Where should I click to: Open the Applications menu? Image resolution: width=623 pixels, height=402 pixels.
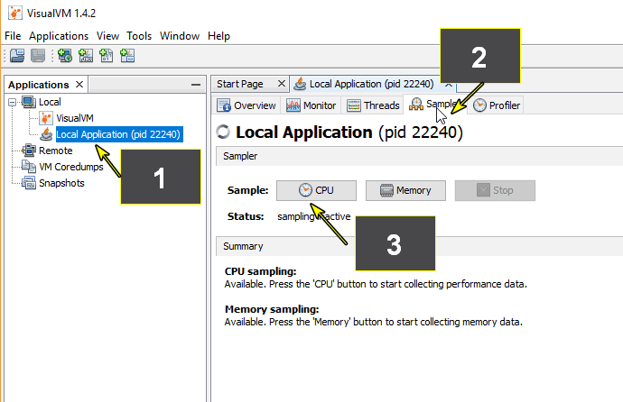pyautogui.click(x=59, y=36)
